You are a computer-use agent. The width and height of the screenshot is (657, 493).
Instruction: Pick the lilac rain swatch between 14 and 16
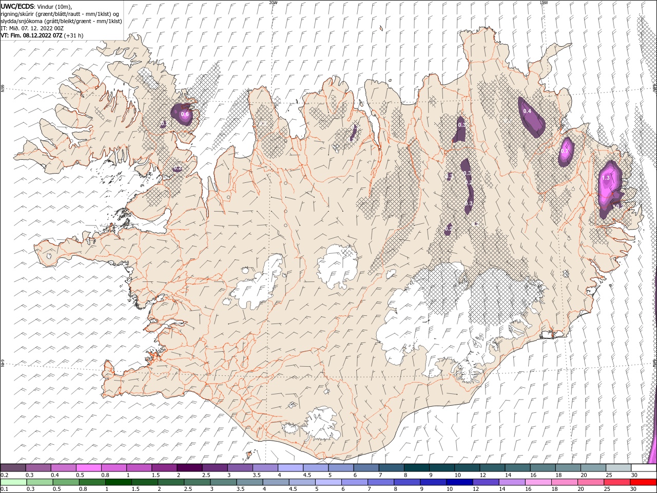[512, 482]
